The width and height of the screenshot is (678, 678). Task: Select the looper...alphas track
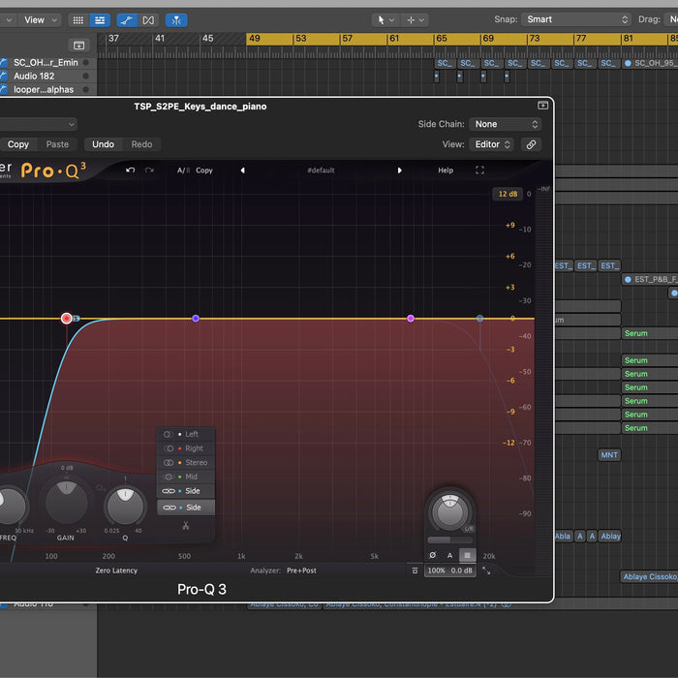[x=44, y=89]
